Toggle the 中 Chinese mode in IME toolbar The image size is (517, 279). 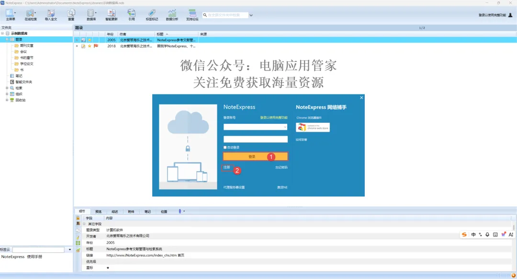(x=473, y=234)
